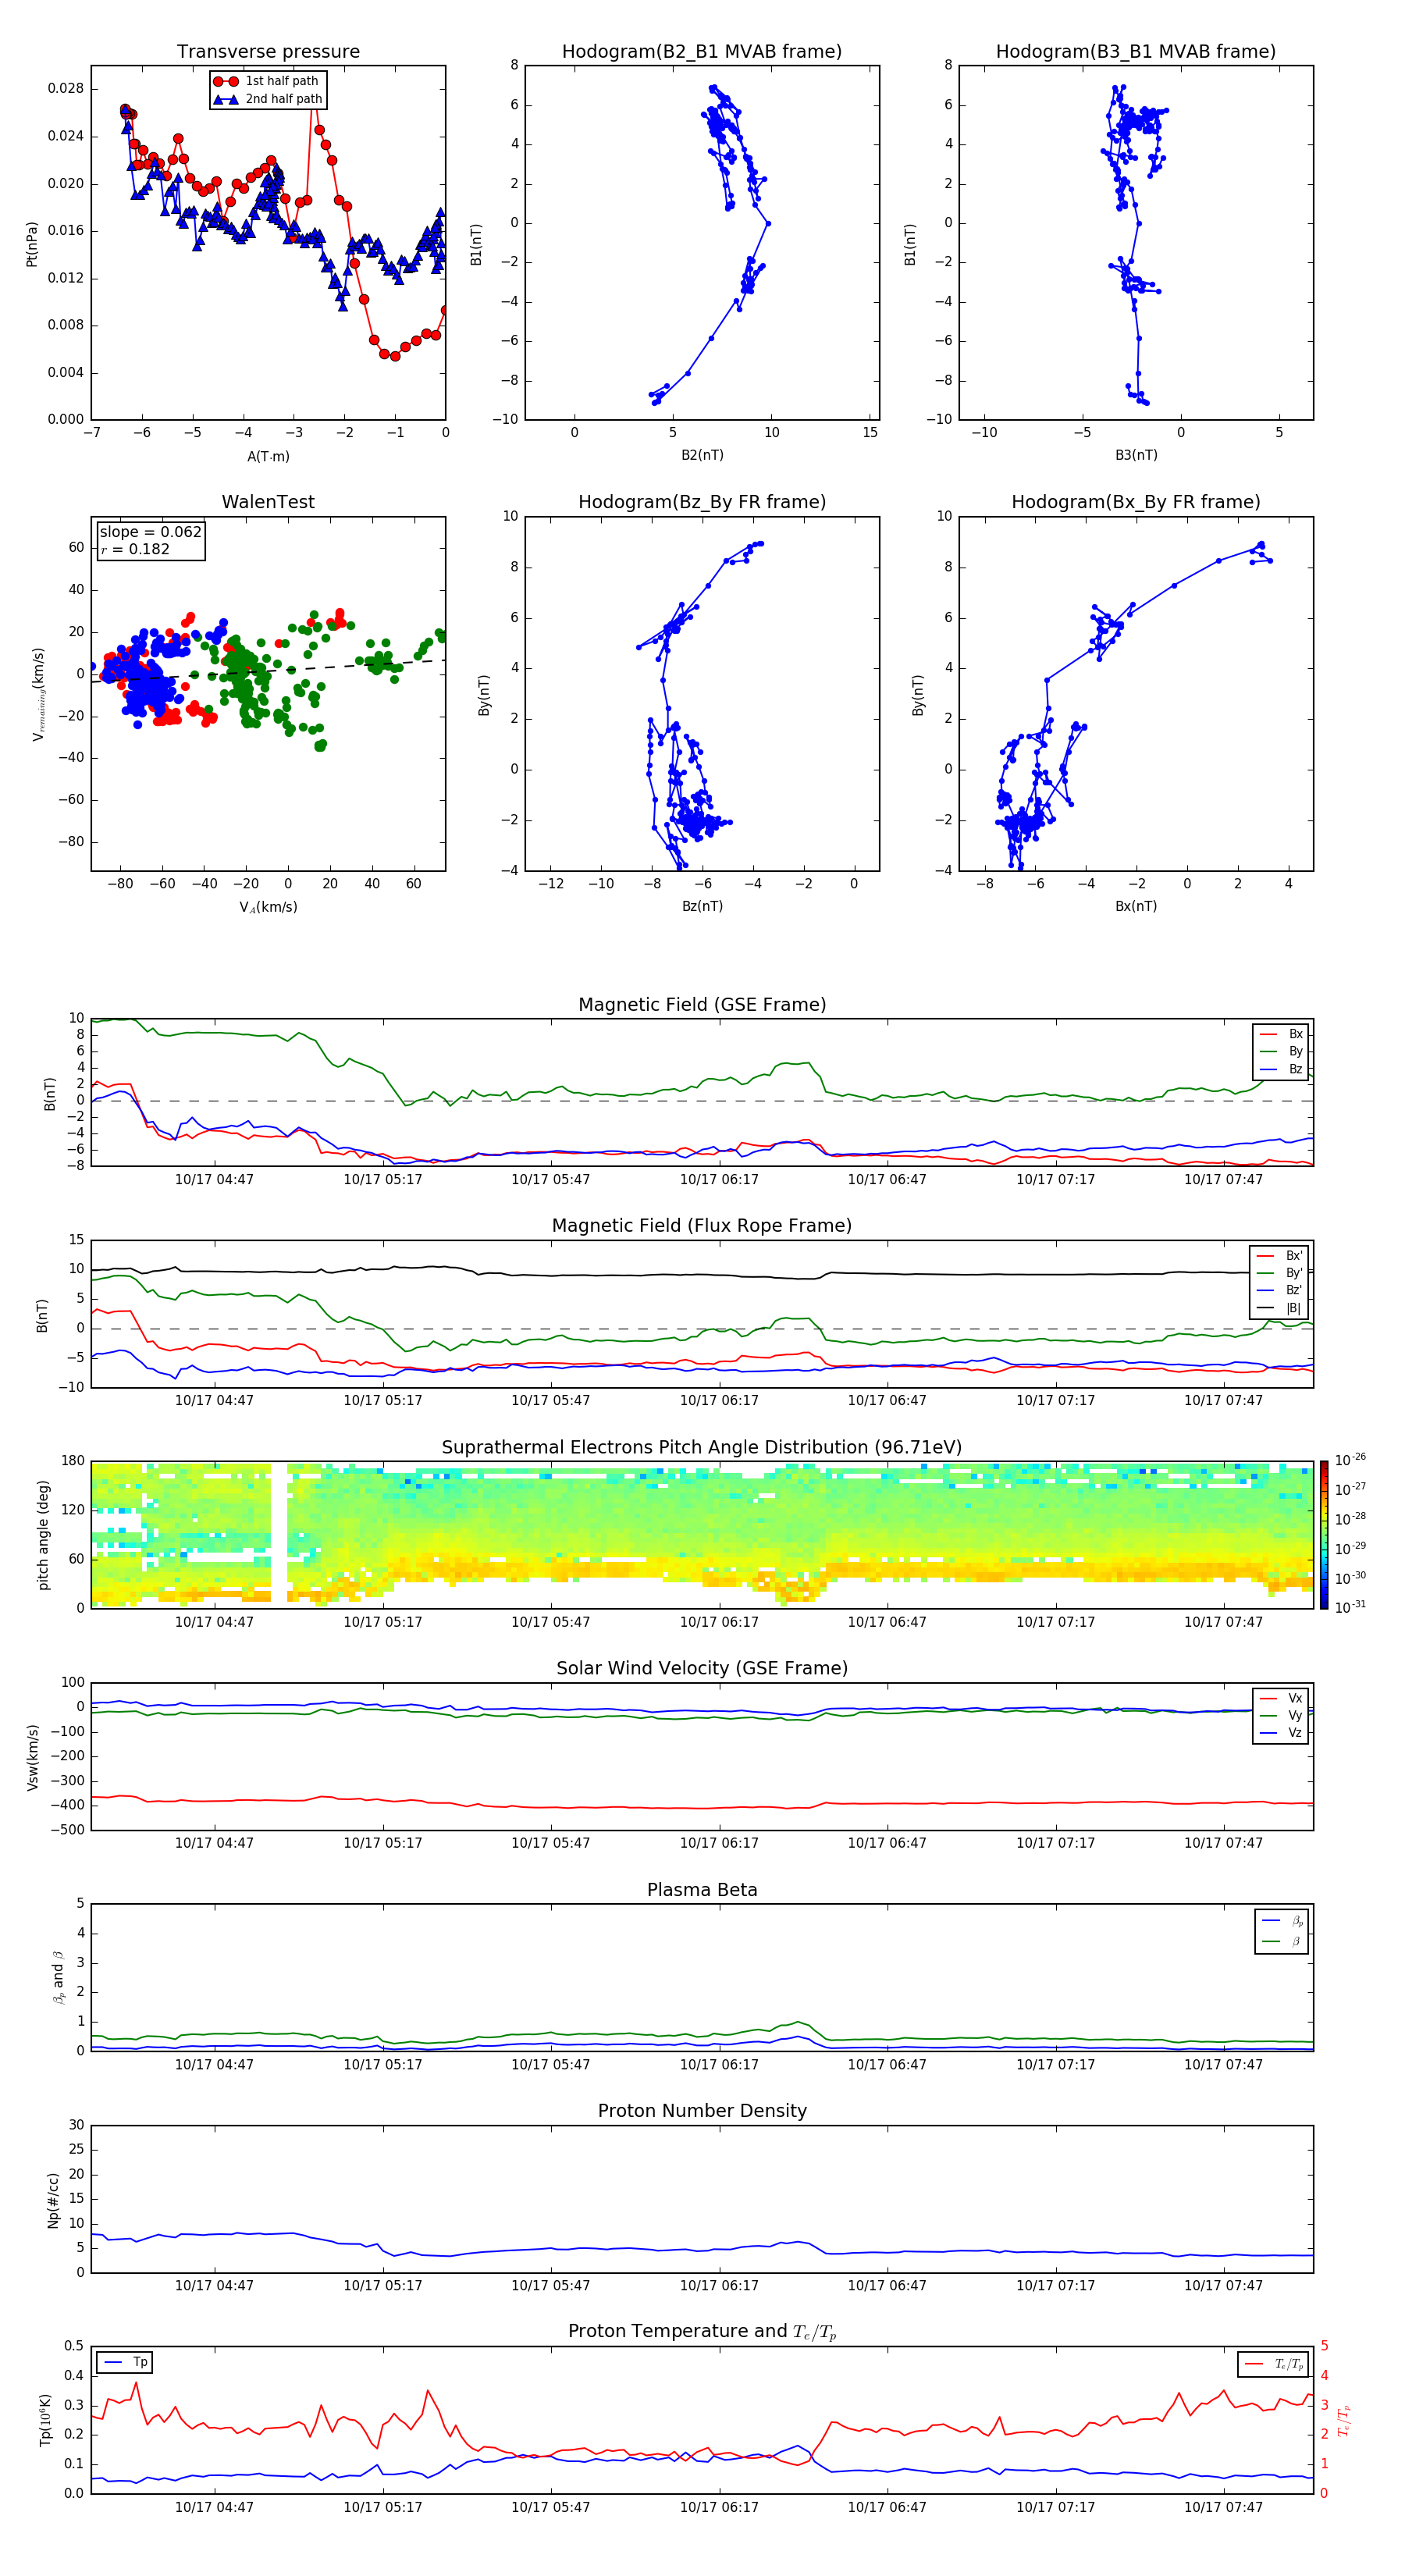Click the "Magnetic Field (Flux Rope Frame)" title
The image size is (1405, 2576).
tap(702, 1226)
